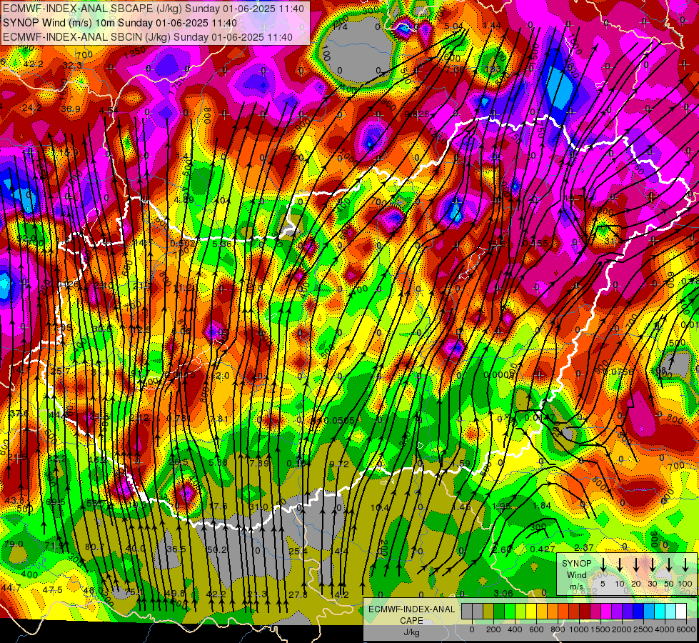The width and height of the screenshot is (699, 643).
Task: Click the '7.39' station value on map
Action: 259,463
